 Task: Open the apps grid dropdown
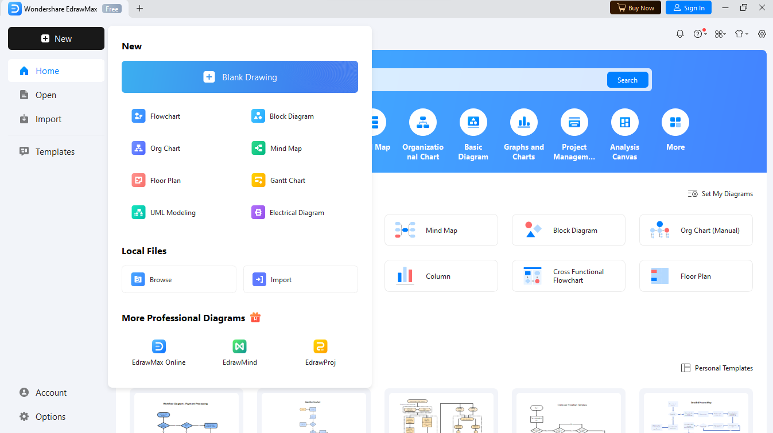click(x=720, y=34)
